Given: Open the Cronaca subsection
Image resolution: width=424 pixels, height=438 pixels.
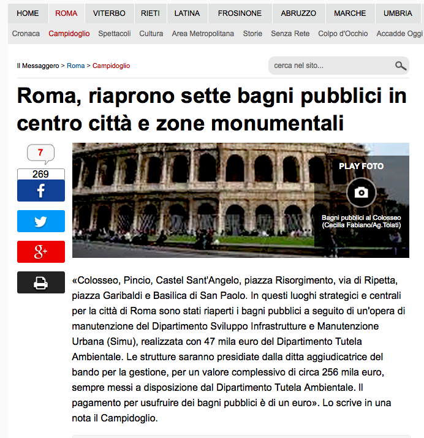Looking at the screenshot, I should coord(26,34).
